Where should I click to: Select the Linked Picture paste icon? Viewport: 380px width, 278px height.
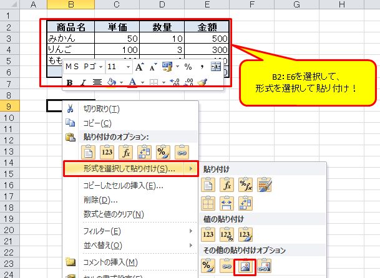coord(265,266)
